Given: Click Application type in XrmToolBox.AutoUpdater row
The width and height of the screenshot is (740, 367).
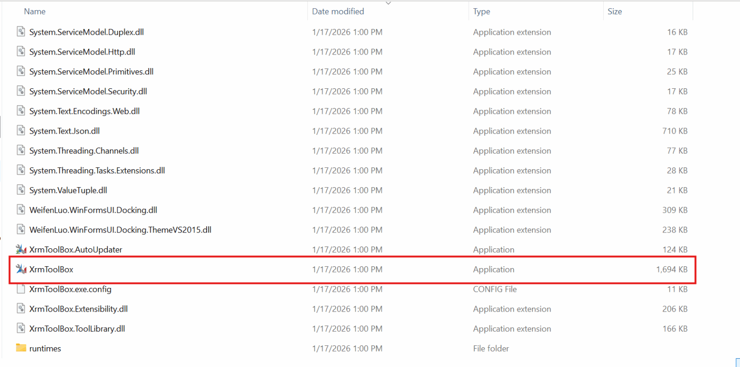Looking at the screenshot, I should tap(494, 249).
